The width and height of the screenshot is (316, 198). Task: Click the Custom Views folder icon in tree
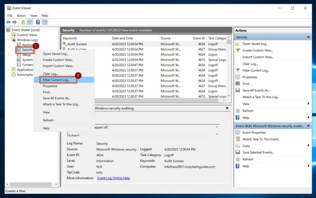pos(14,35)
